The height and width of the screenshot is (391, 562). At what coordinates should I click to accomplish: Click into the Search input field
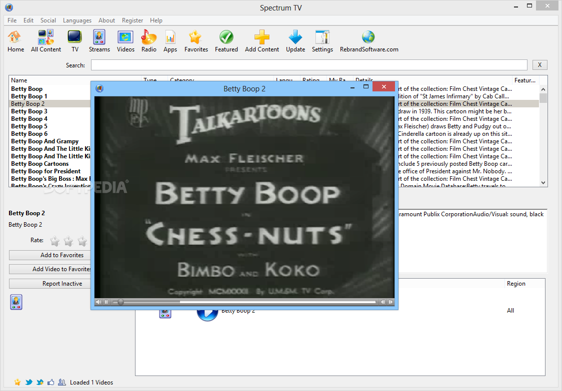pyautogui.click(x=309, y=65)
